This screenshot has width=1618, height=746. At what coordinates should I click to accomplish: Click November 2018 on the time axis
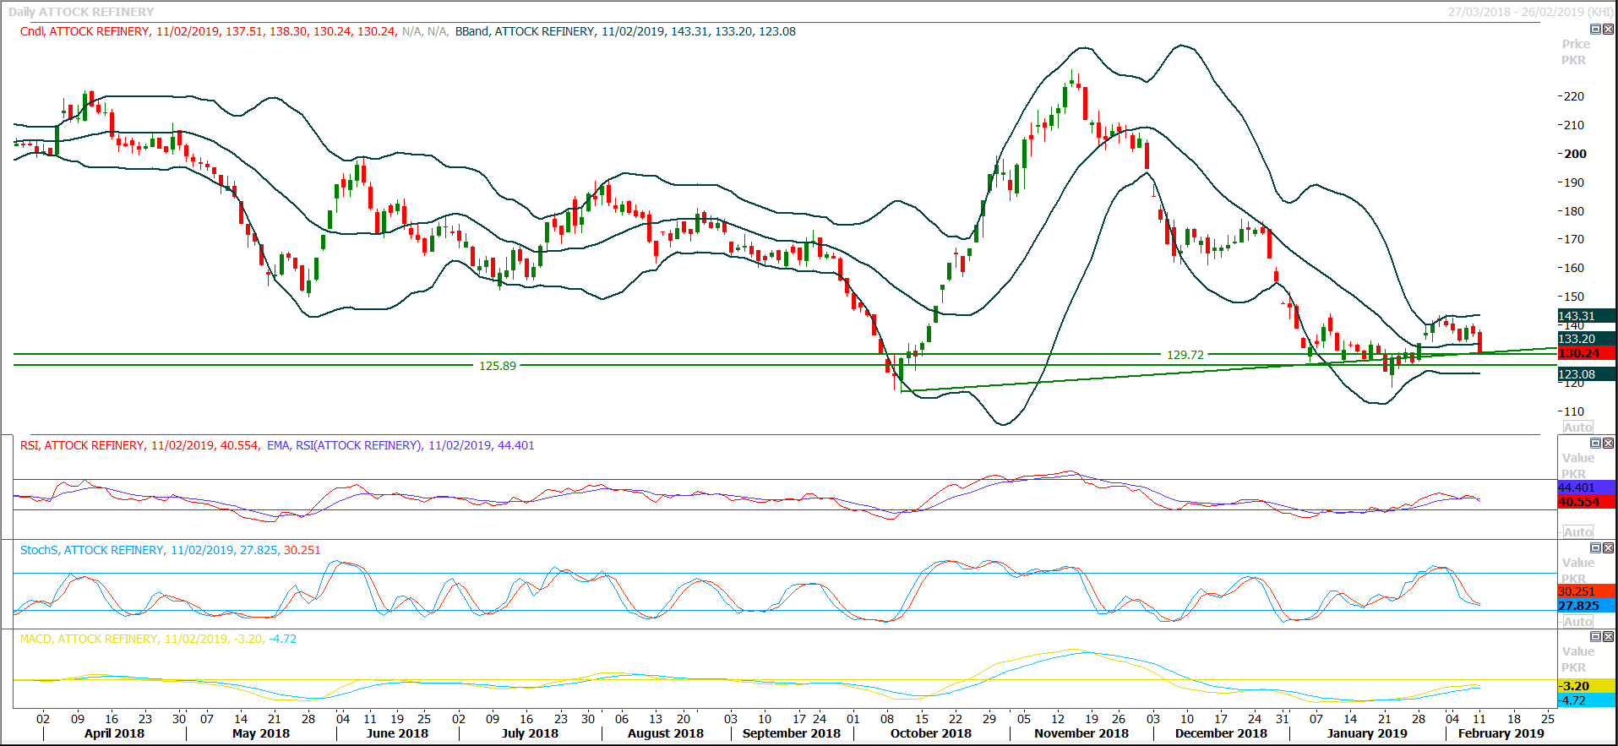1081,733
